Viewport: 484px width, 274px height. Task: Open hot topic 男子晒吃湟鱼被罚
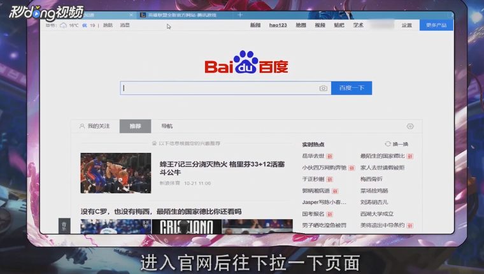tap(324, 225)
